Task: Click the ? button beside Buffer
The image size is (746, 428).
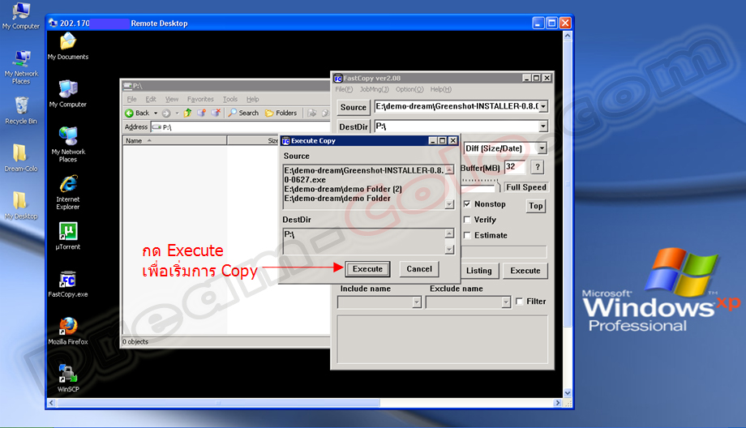Action: coord(537,167)
